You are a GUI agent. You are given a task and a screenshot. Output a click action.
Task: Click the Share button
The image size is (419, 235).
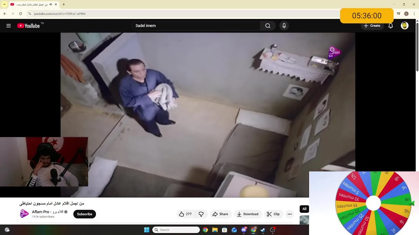(x=220, y=214)
